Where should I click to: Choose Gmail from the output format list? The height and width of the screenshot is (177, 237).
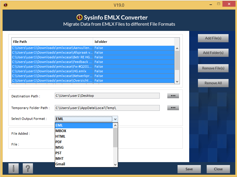point(84,164)
